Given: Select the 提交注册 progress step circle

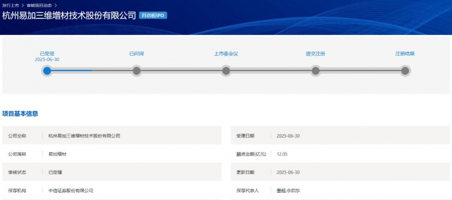Looking at the screenshot, I should [316, 71].
